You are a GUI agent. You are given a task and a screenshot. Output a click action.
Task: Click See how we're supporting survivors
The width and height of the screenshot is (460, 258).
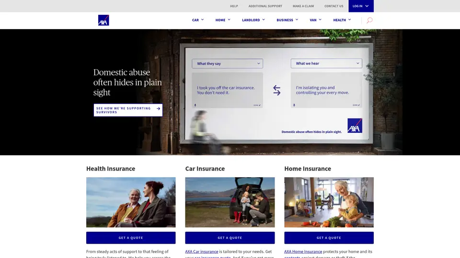[128, 110]
